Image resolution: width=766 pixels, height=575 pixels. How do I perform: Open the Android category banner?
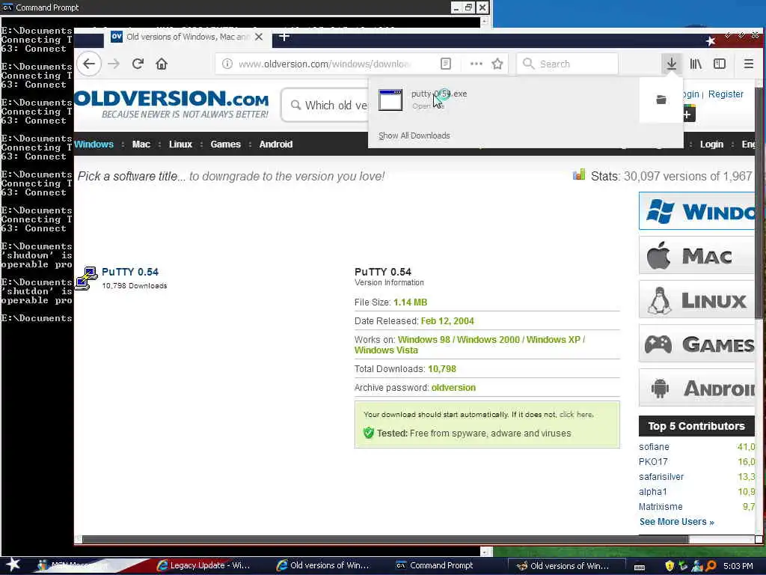[x=696, y=388]
